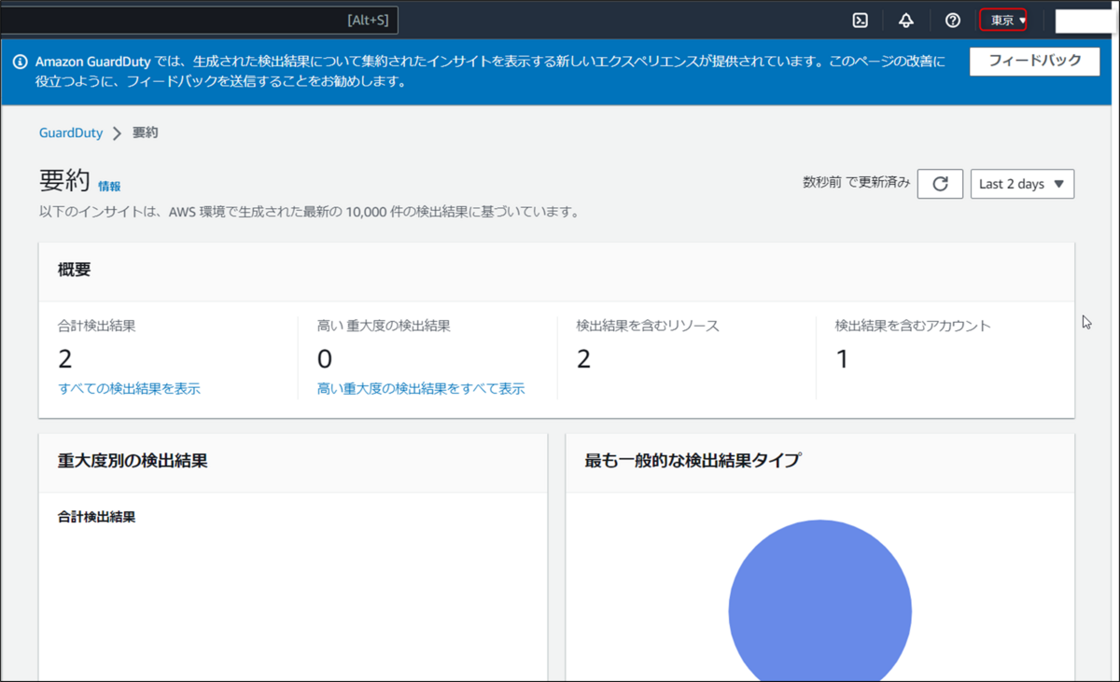Click the 合計検出結果 count of 2

click(62, 358)
